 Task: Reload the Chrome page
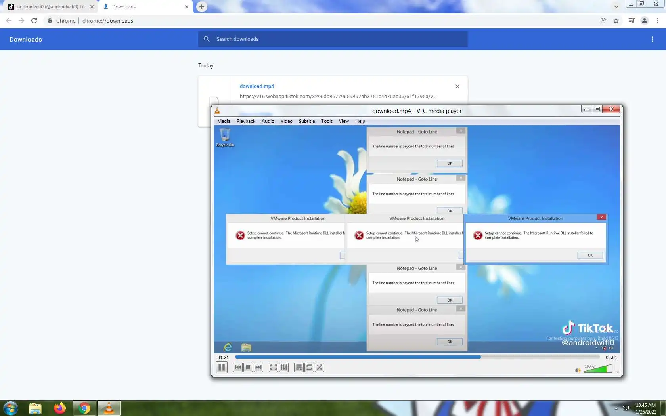pyautogui.click(x=34, y=21)
